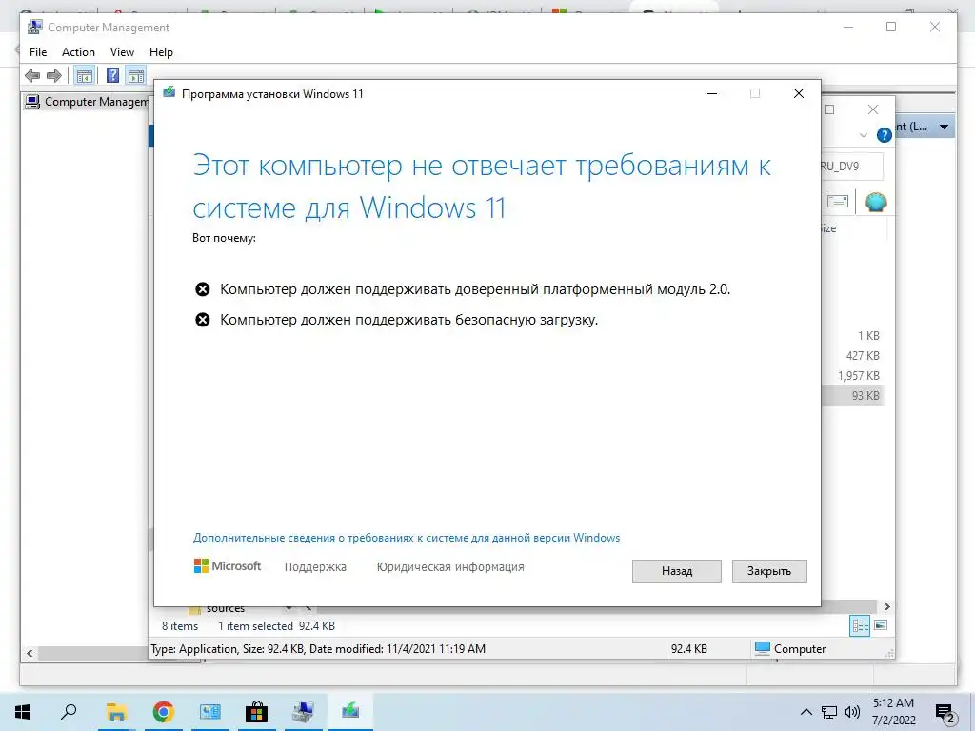Screen dimensions: 975x731
Task: Click the Назад button in setup dialog
Action: 677,571
